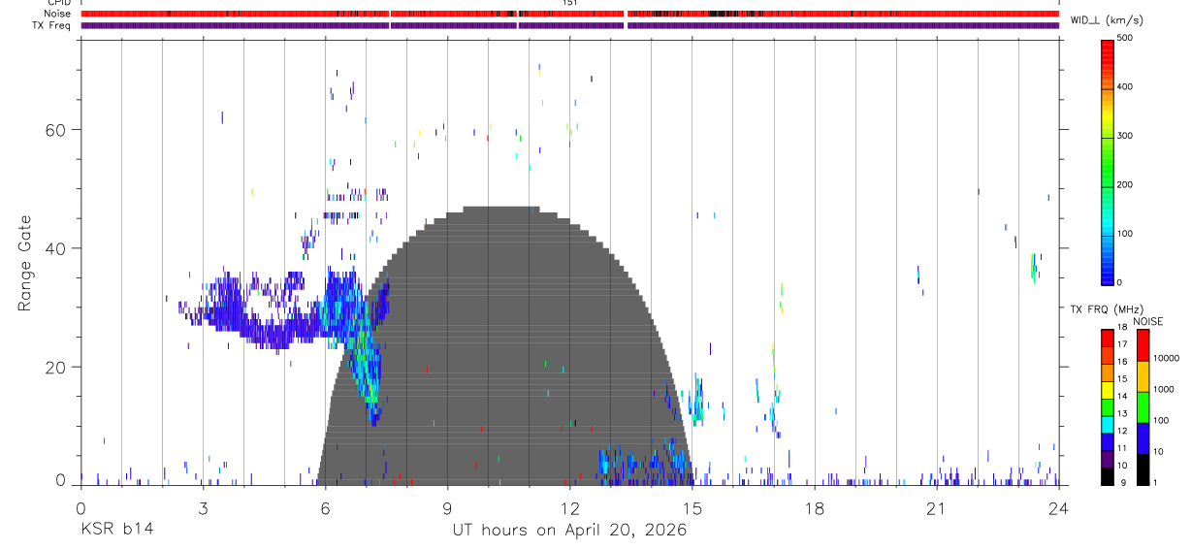The image size is (1191, 550).
Task: Click the WID⊥ (km/s) colorbar title
Action: tap(1110, 20)
